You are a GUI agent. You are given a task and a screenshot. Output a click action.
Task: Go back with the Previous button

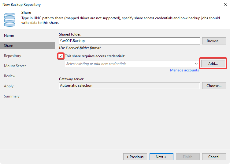pos(135,157)
